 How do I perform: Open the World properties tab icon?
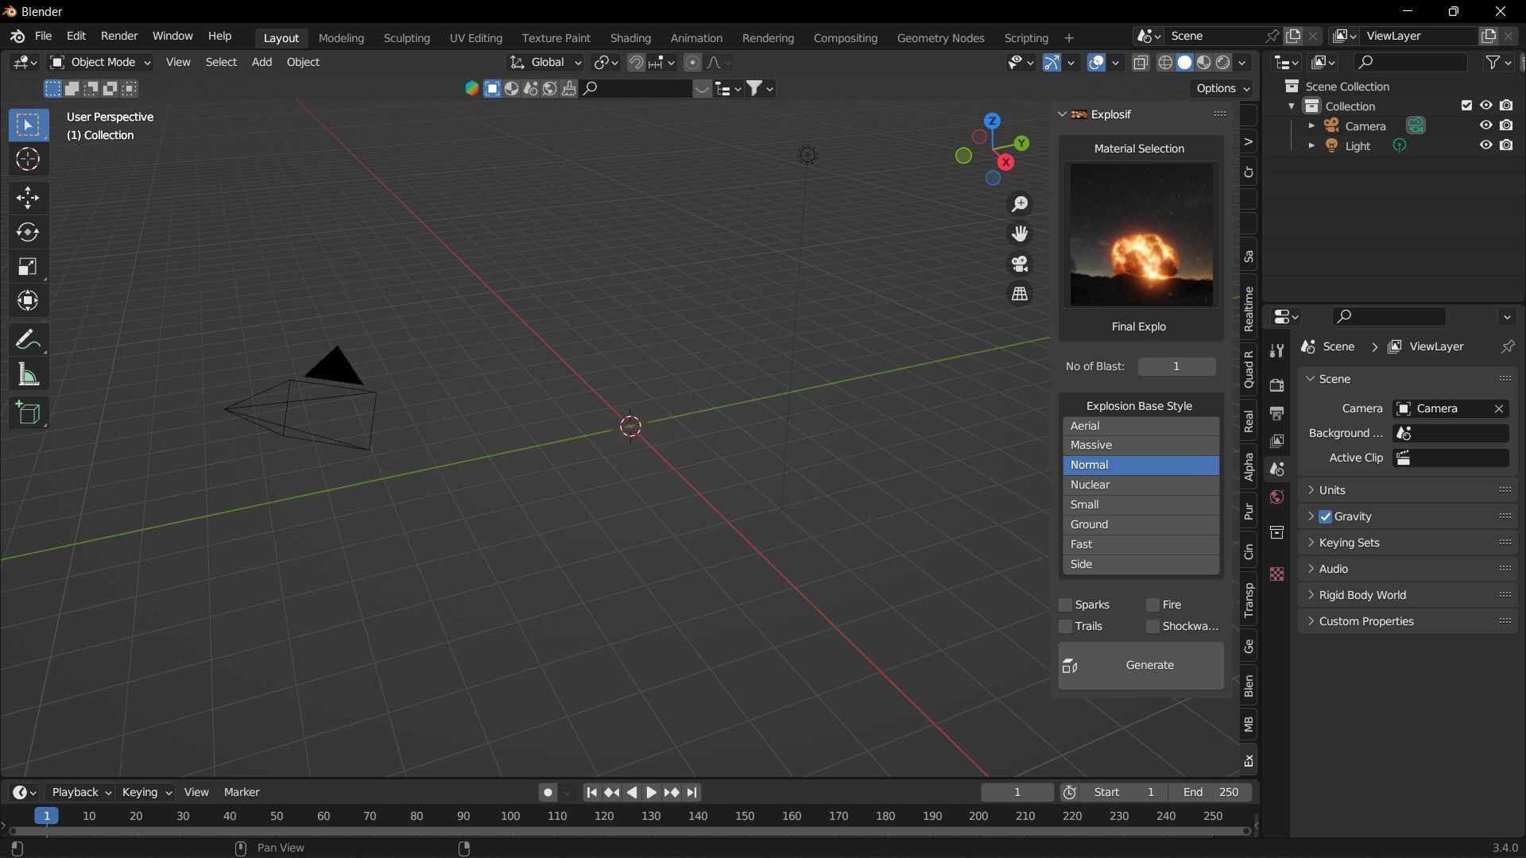pyautogui.click(x=1276, y=497)
